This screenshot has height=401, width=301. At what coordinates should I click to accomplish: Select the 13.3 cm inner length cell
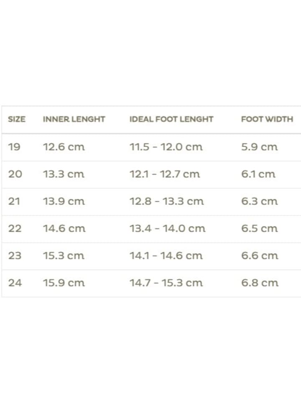[64, 174]
